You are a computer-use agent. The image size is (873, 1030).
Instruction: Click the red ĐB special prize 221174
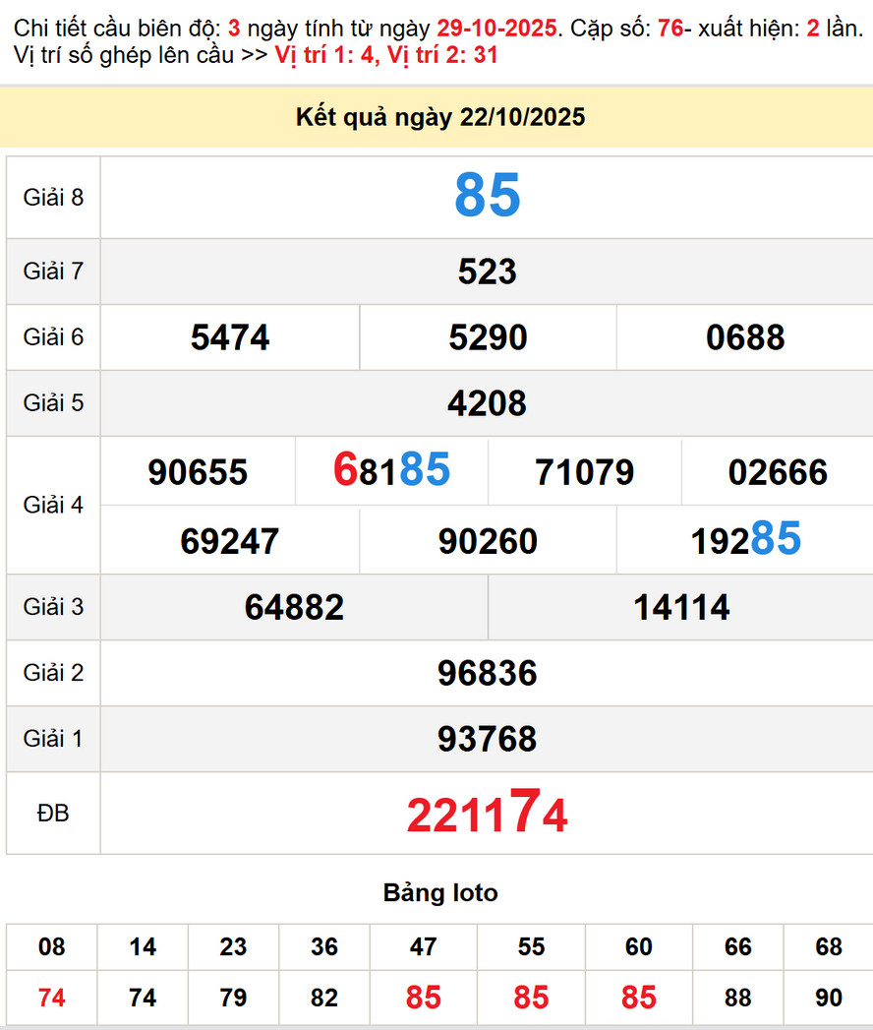[487, 814]
